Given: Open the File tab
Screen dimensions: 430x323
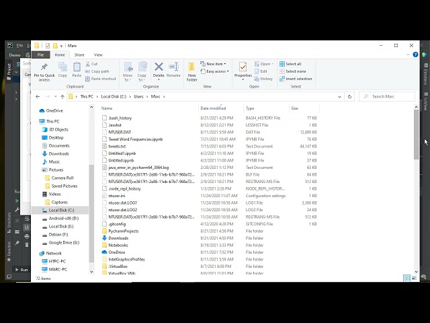Looking at the screenshot, I should click(x=40, y=55).
